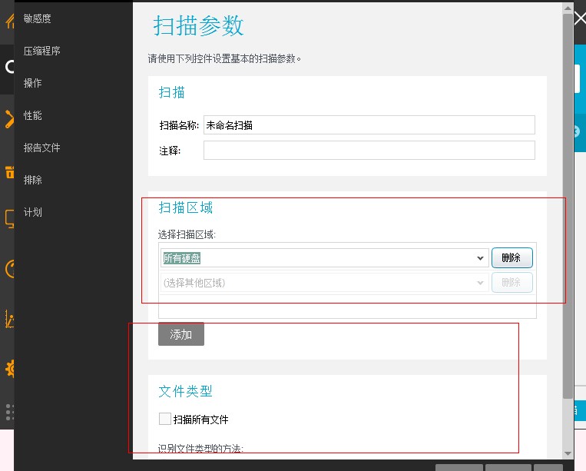Click the 扫描名称 input field
The width and height of the screenshot is (586, 471).
pyautogui.click(x=369, y=124)
